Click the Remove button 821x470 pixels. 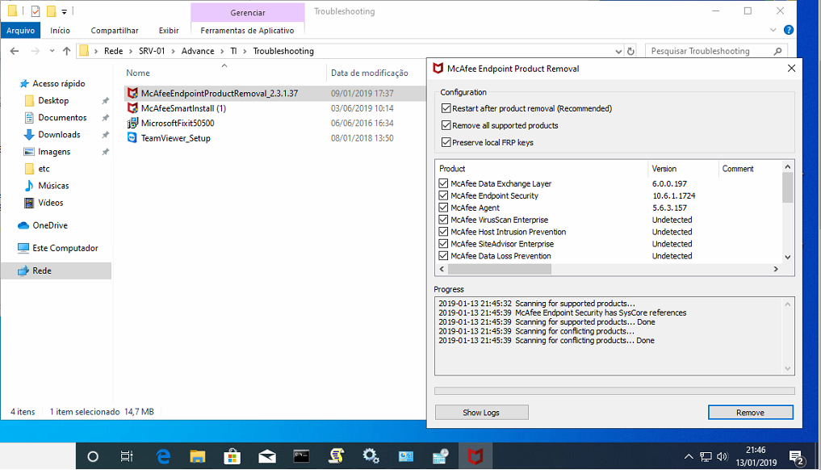tap(750, 413)
